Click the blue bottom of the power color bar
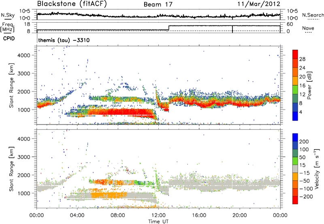Image resolution: width=324 pixels, height=224 pixels. 295,116
